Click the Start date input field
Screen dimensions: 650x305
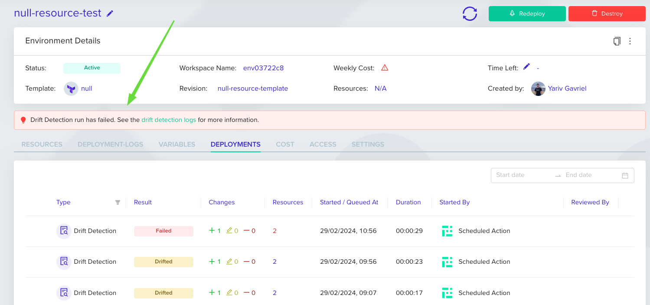tap(523, 175)
